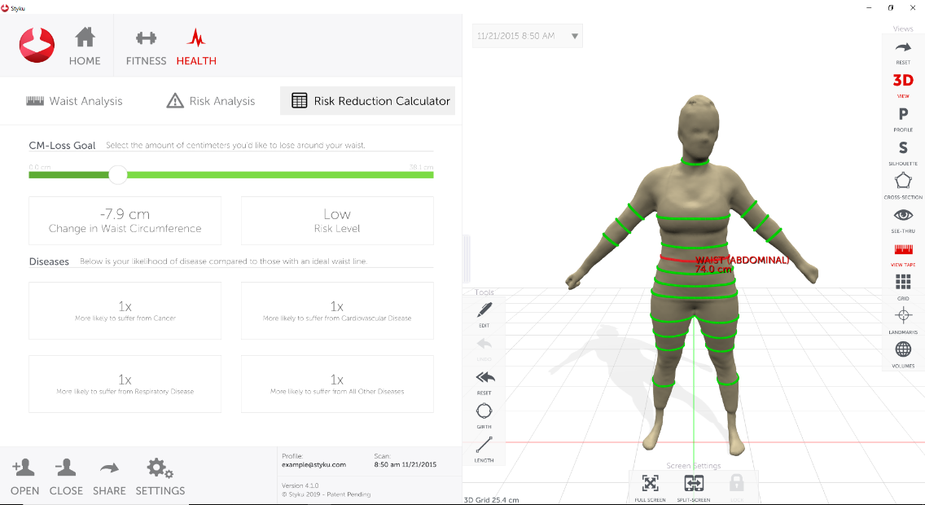This screenshot has height=505, width=925.
Task: Select the Edit pencil tool
Action: coord(484,313)
